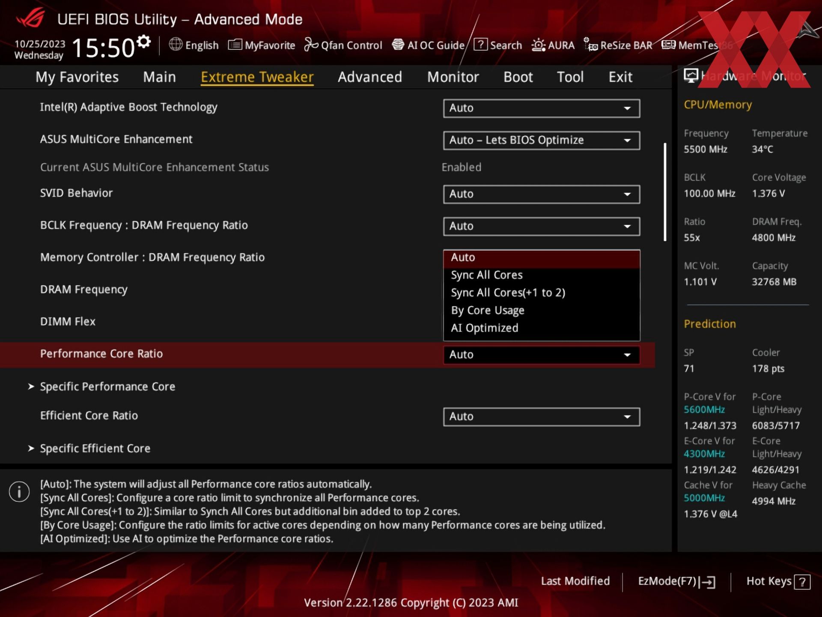Click the 5600MHz P-Core prediction value
Image resolution: width=822 pixels, height=617 pixels.
704,410
